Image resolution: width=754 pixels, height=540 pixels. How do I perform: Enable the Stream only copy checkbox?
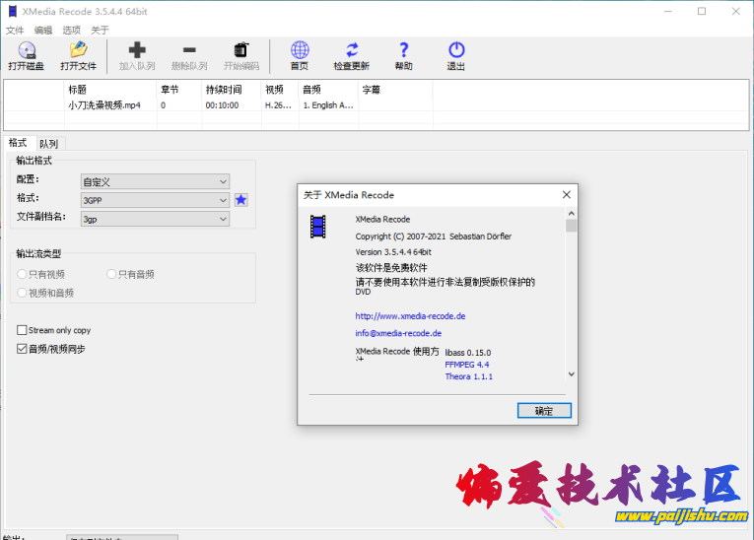(22, 330)
